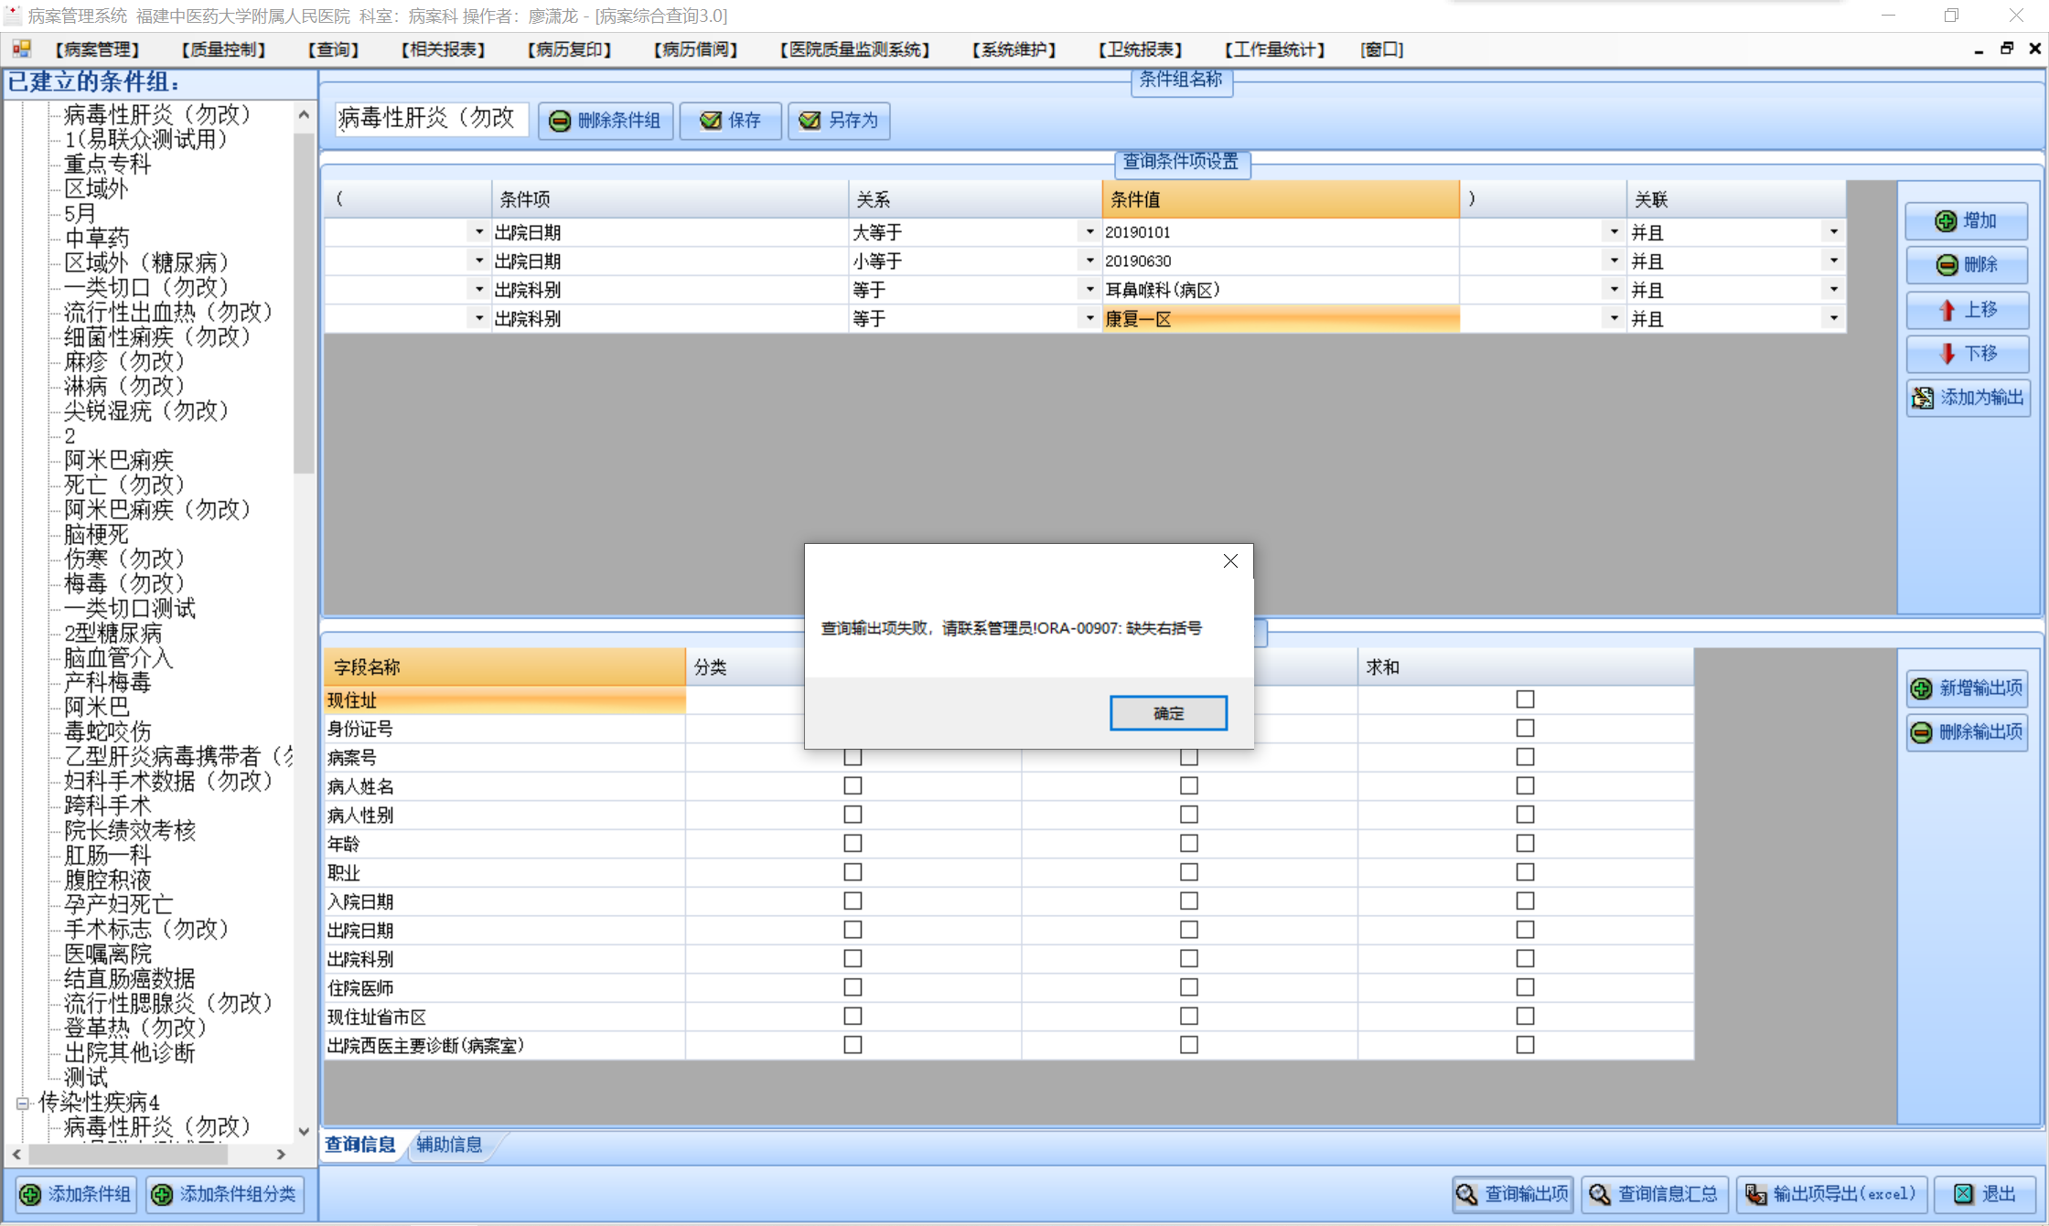Check the 求和 checkbox for 现住址 row
The width and height of the screenshot is (2049, 1226).
coord(1525,699)
